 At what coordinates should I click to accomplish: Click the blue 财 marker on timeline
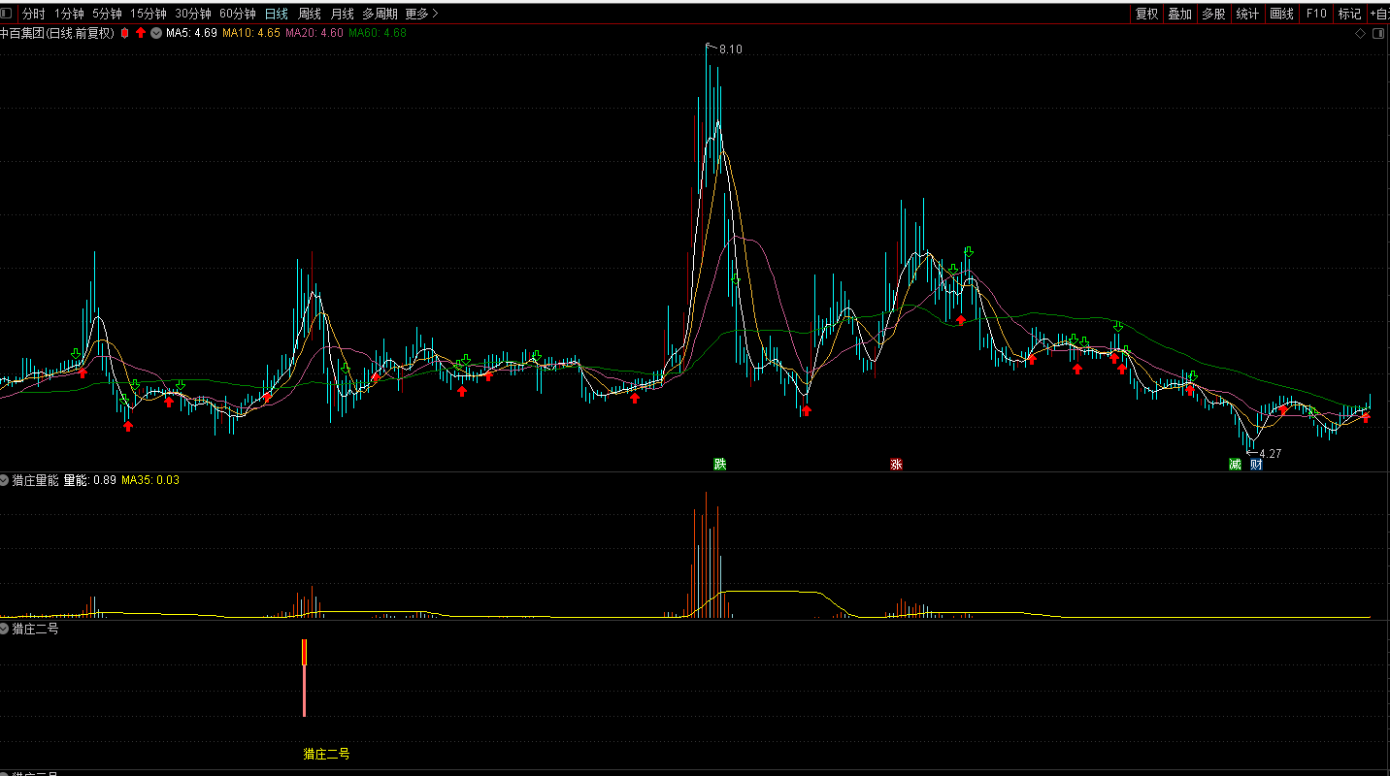pos(1256,465)
